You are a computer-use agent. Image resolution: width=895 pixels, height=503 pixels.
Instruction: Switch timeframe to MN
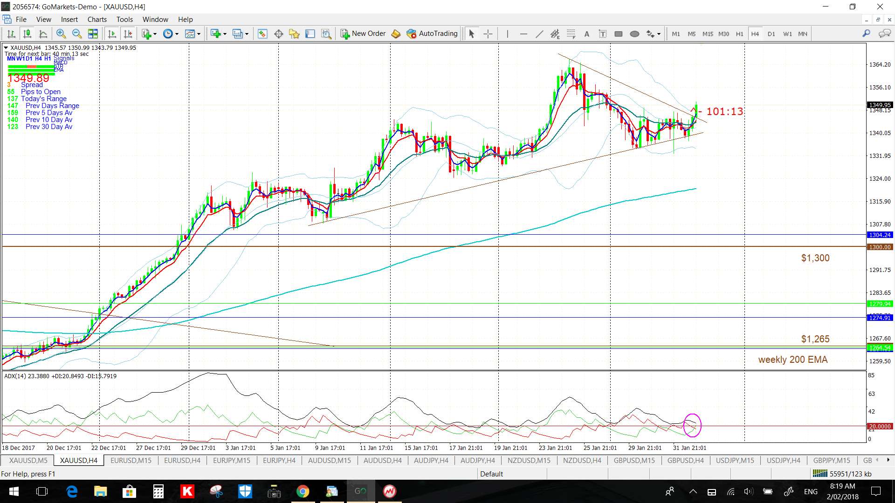click(x=803, y=34)
